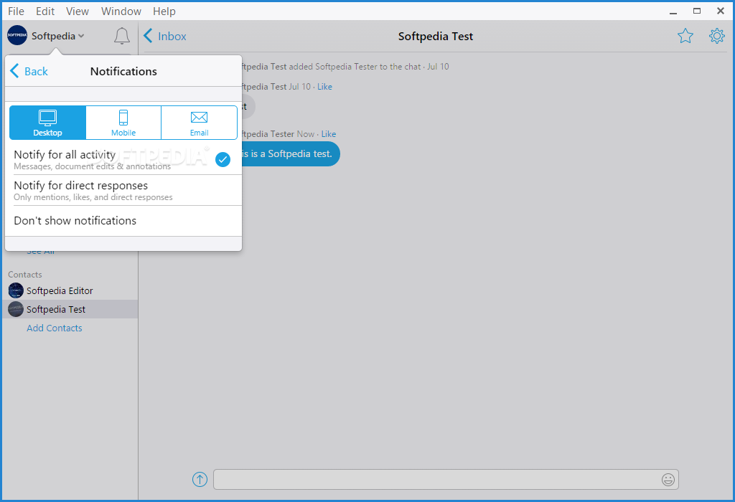Click the message input field
The width and height of the screenshot is (735, 502).
446,480
